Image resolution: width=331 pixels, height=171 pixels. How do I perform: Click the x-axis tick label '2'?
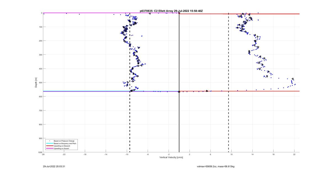pyautogui.click(x=190, y=155)
